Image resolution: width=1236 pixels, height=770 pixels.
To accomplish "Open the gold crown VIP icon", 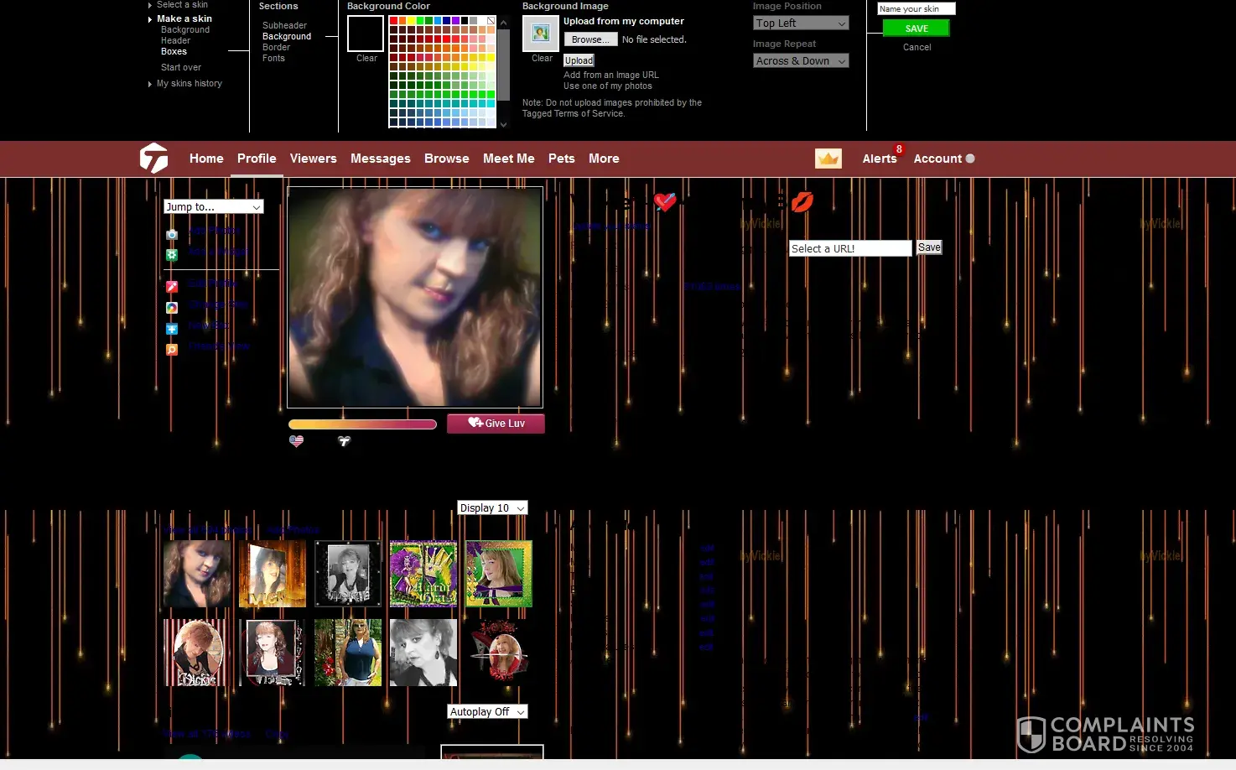I will (x=828, y=159).
